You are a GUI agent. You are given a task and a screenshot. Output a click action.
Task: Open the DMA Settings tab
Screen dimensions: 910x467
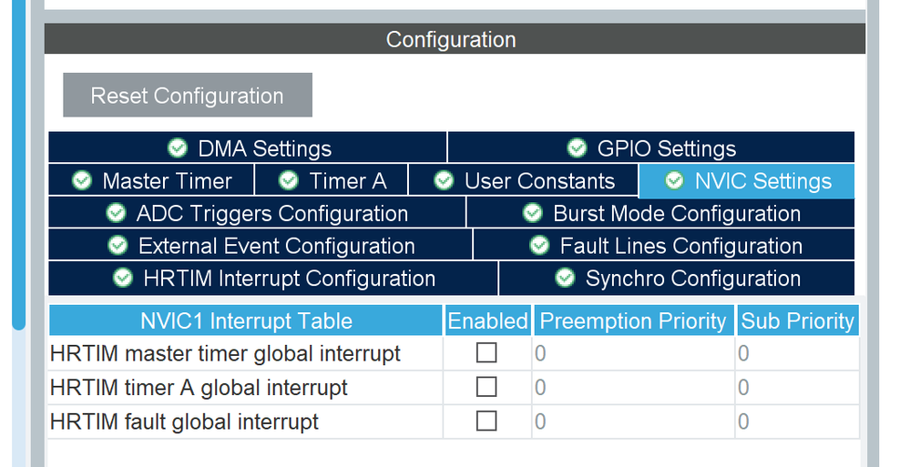pos(248,148)
